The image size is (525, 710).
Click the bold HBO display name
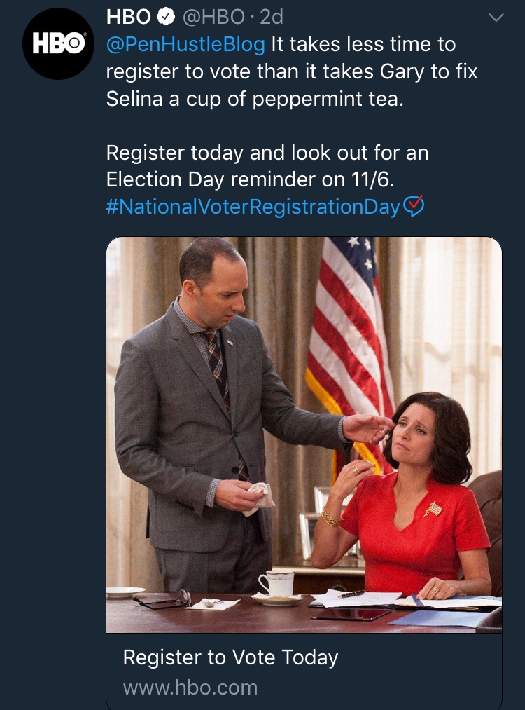(129, 15)
